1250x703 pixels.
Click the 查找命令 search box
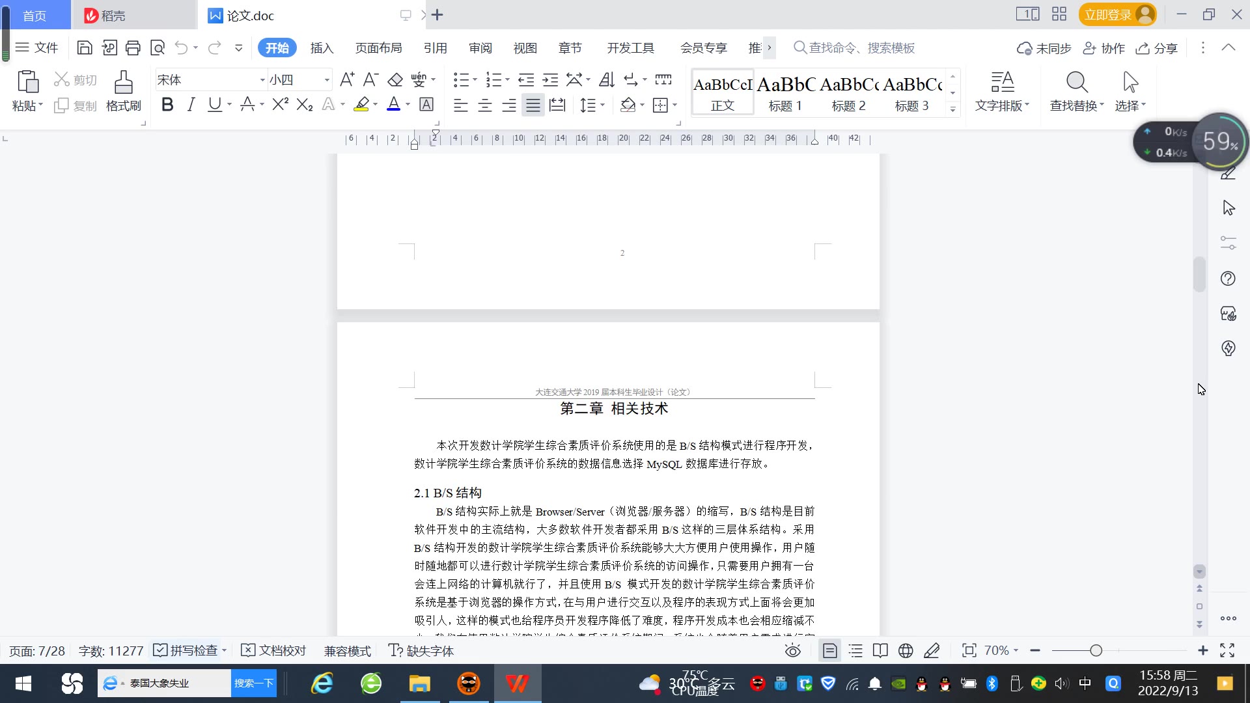[x=861, y=48]
